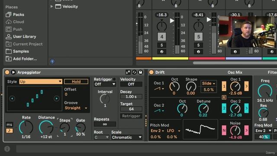Viewport: 277px width, 156px height.
Task: Click the Slide 5.0 % value
Action: pyautogui.click(x=209, y=90)
